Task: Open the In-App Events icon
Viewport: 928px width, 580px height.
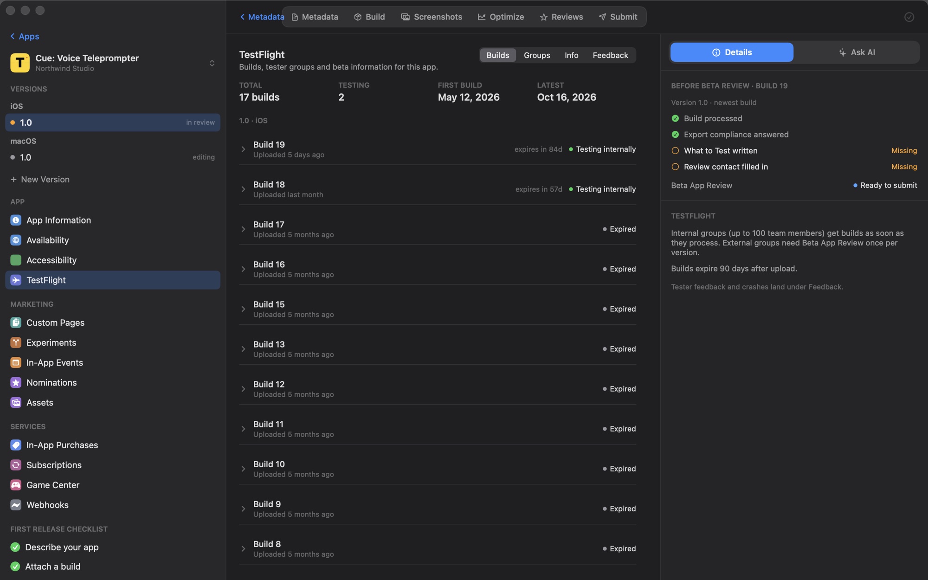Action: click(16, 362)
